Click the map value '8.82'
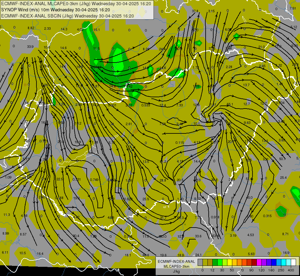 coord(31,28)
